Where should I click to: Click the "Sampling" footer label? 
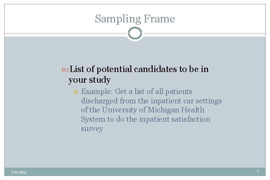[19, 172]
